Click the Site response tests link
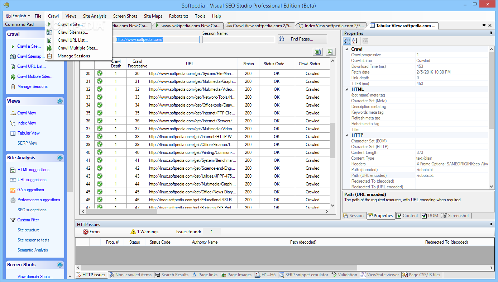 tap(33, 240)
